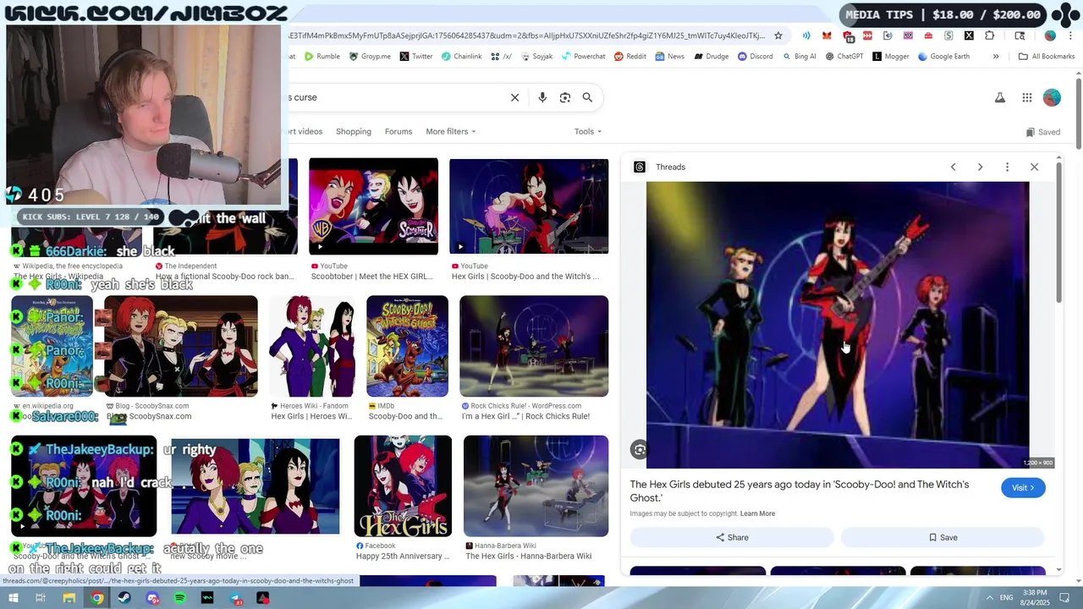Viewport: 1083px width, 609px height.
Task: Open Saved items
Action: [1043, 132]
